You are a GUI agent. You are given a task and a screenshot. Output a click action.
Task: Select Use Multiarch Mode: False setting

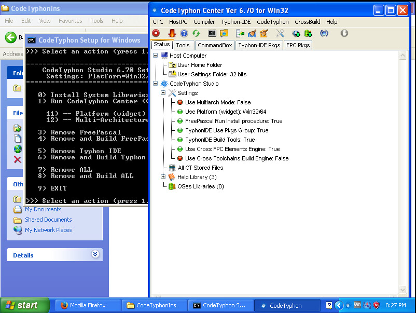click(217, 102)
